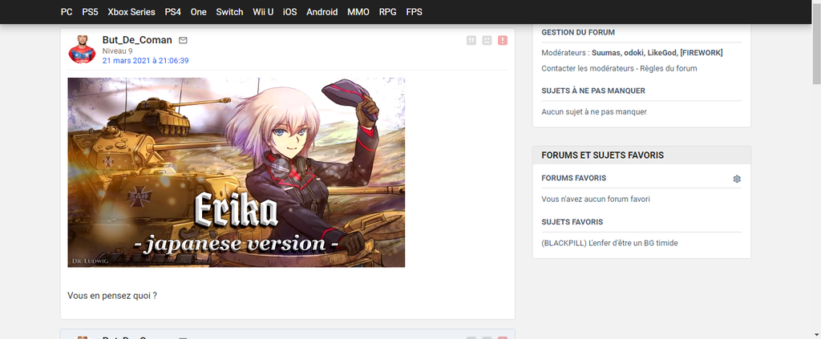The height and width of the screenshot is (339, 821).
Task: Open the Erika japanese version image
Action: [237, 172]
